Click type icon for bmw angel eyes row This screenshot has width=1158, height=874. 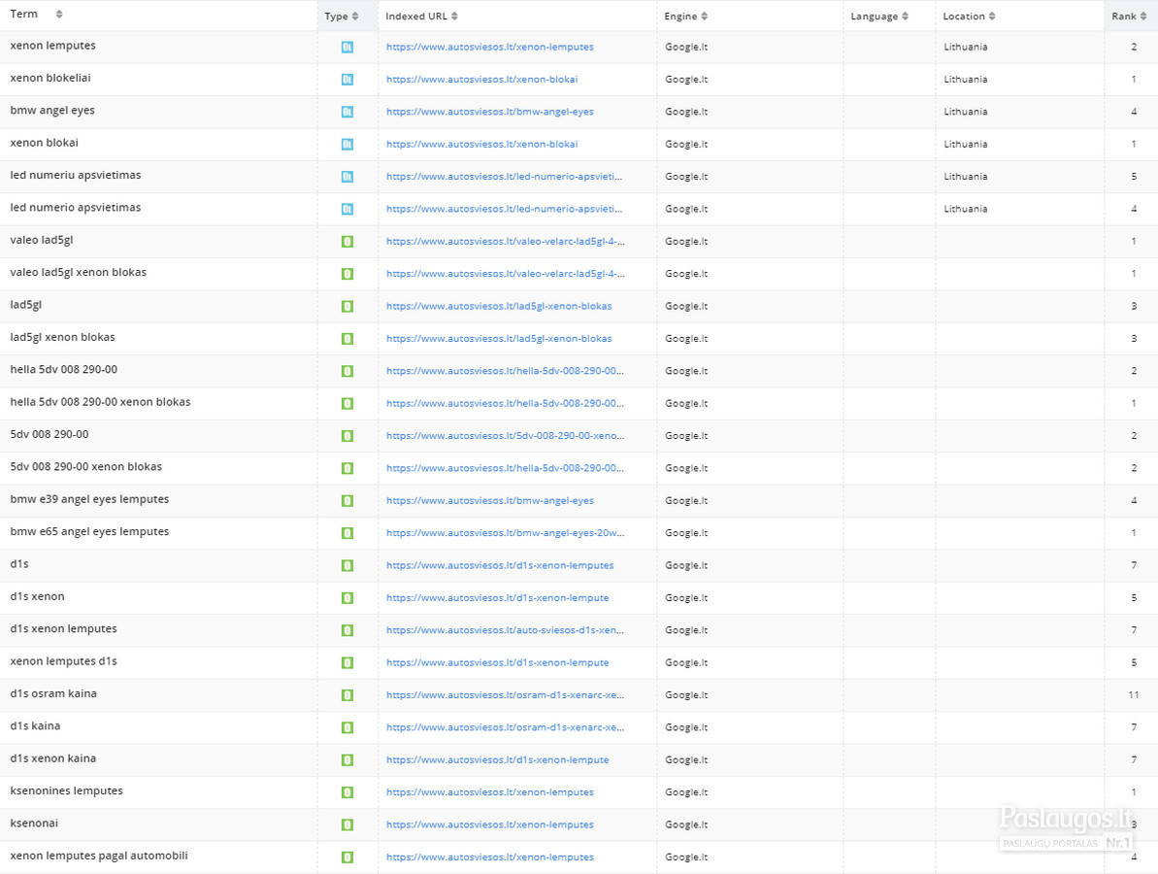click(x=347, y=112)
